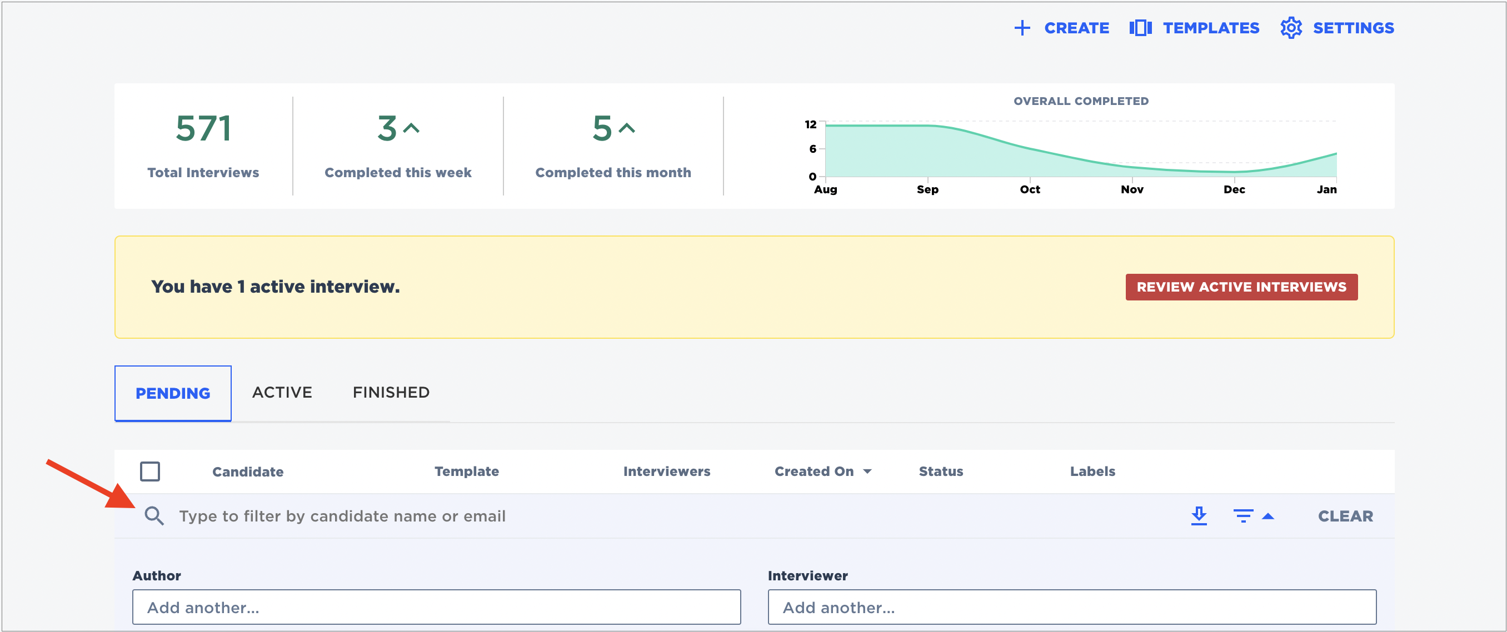Click the Template column header

(x=466, y=471)
